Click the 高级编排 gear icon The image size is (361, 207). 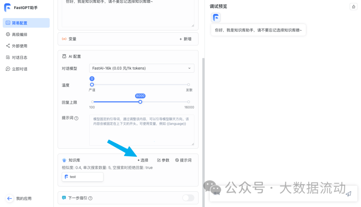(x=8, y=34)
